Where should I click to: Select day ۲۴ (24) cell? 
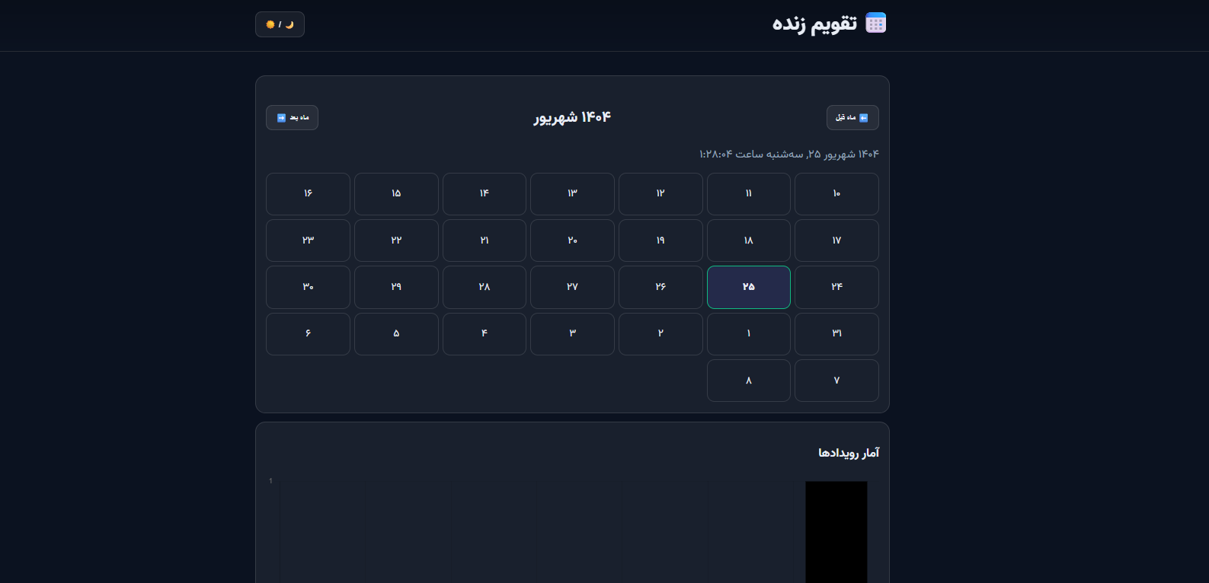836,287
